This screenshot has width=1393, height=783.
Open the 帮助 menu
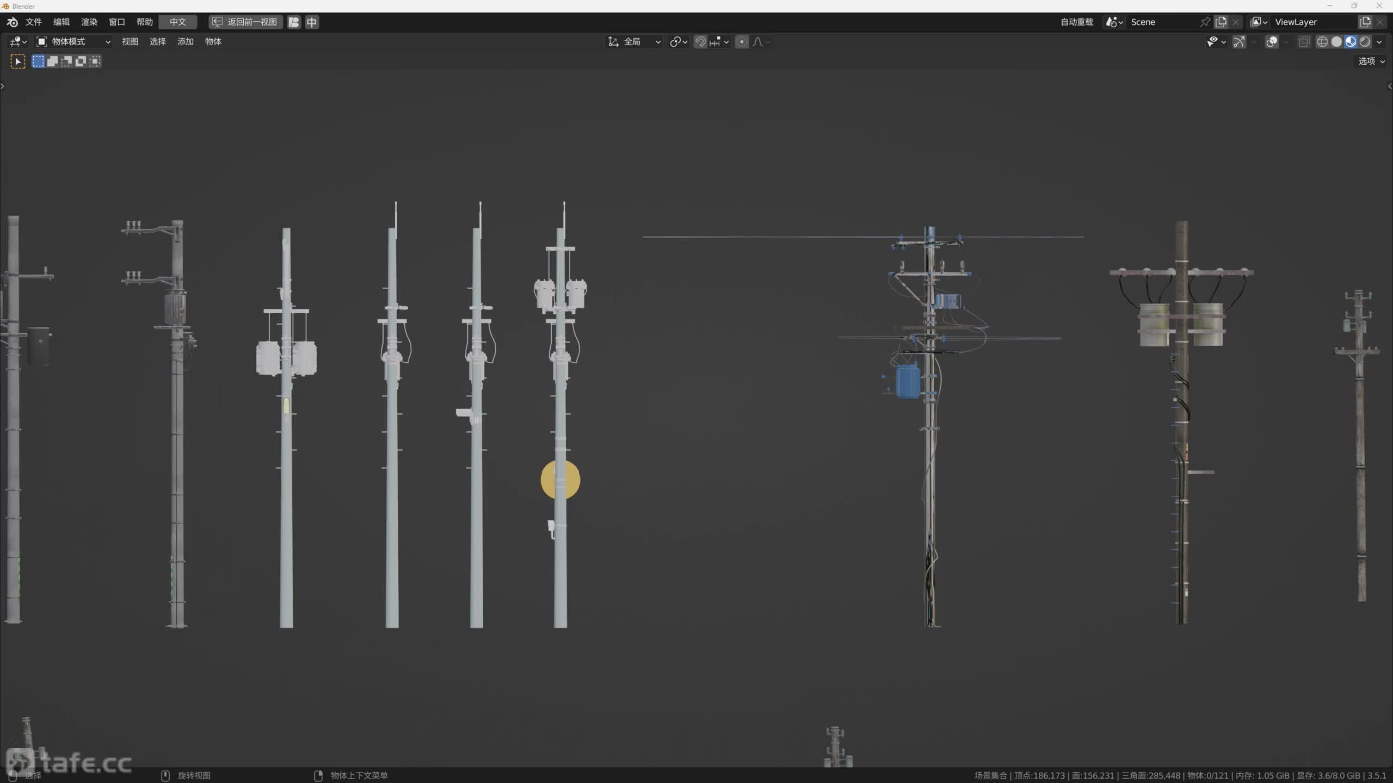[145, 22]
